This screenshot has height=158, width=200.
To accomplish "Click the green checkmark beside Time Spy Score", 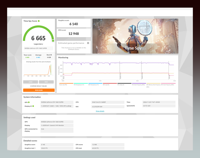I will pos(39,21).
